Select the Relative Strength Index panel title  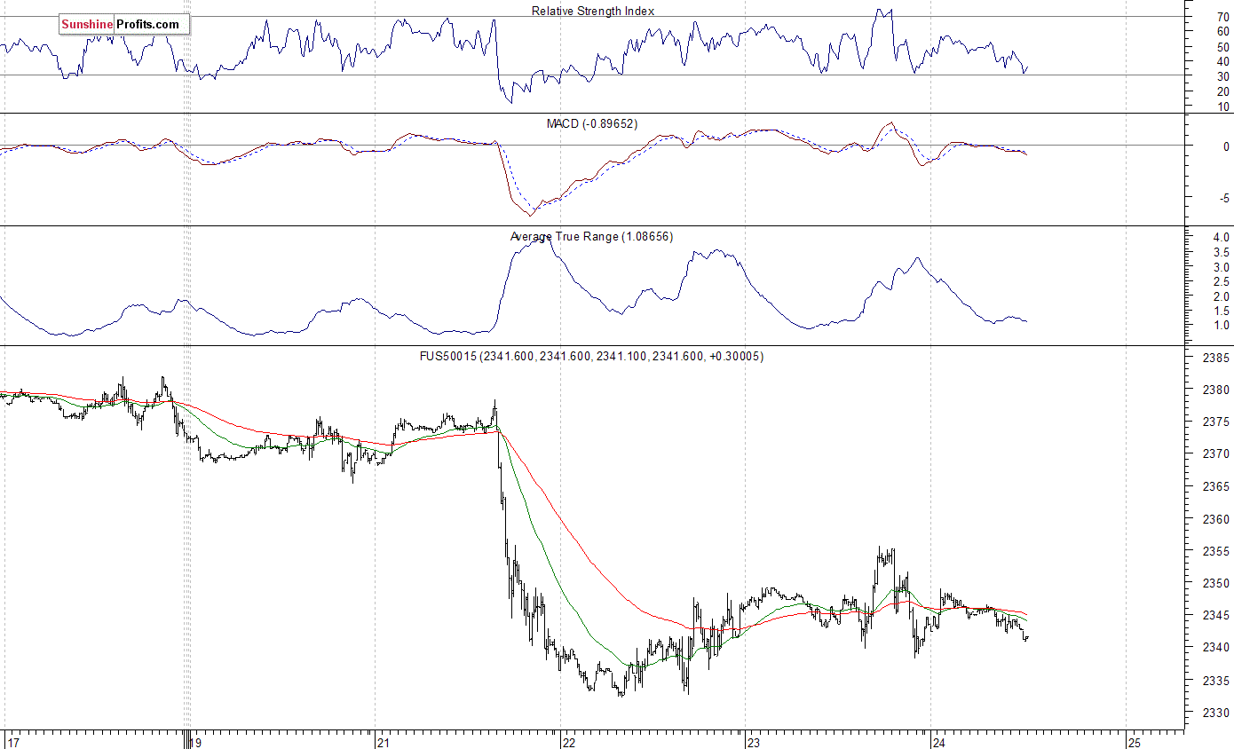coord(593,11)
